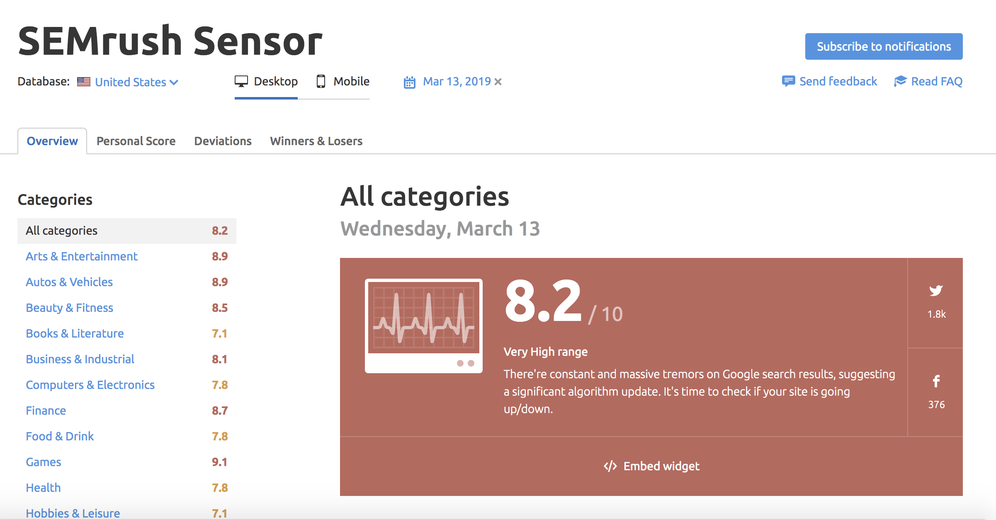The width and height of the screenshot is (996, 520).
Task: Click Subscribe to notifications button
Action: [x=884, y=46]
